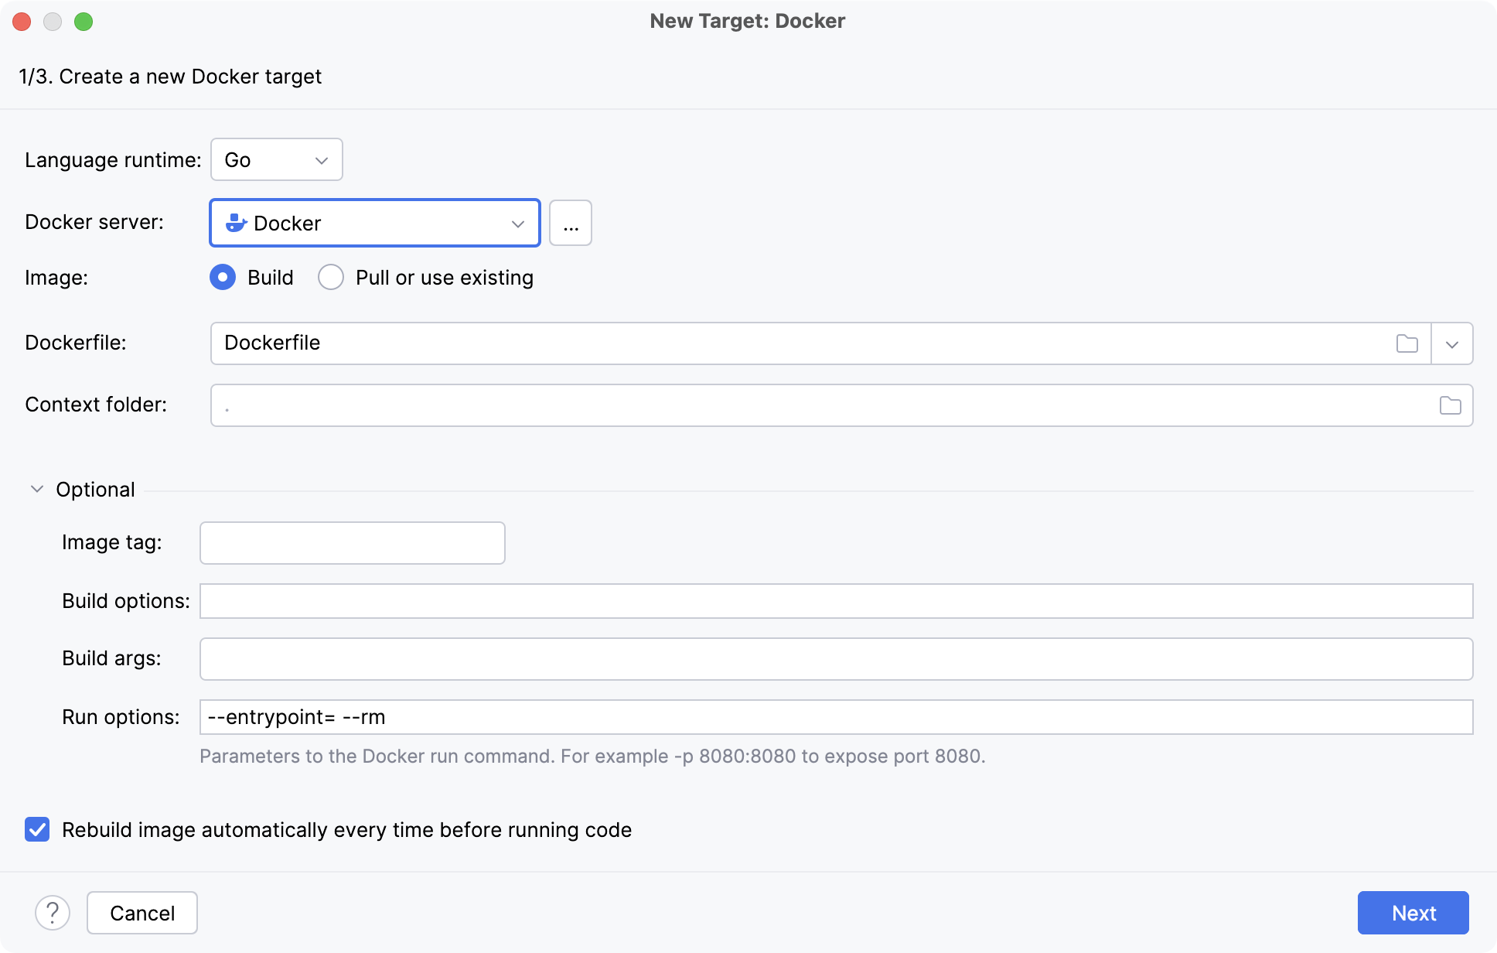Click the '...' button to manage Docker servers

(570, 223)
